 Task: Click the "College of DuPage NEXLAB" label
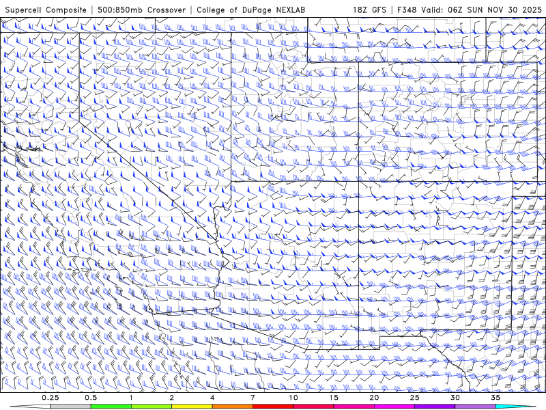[250, 10]
